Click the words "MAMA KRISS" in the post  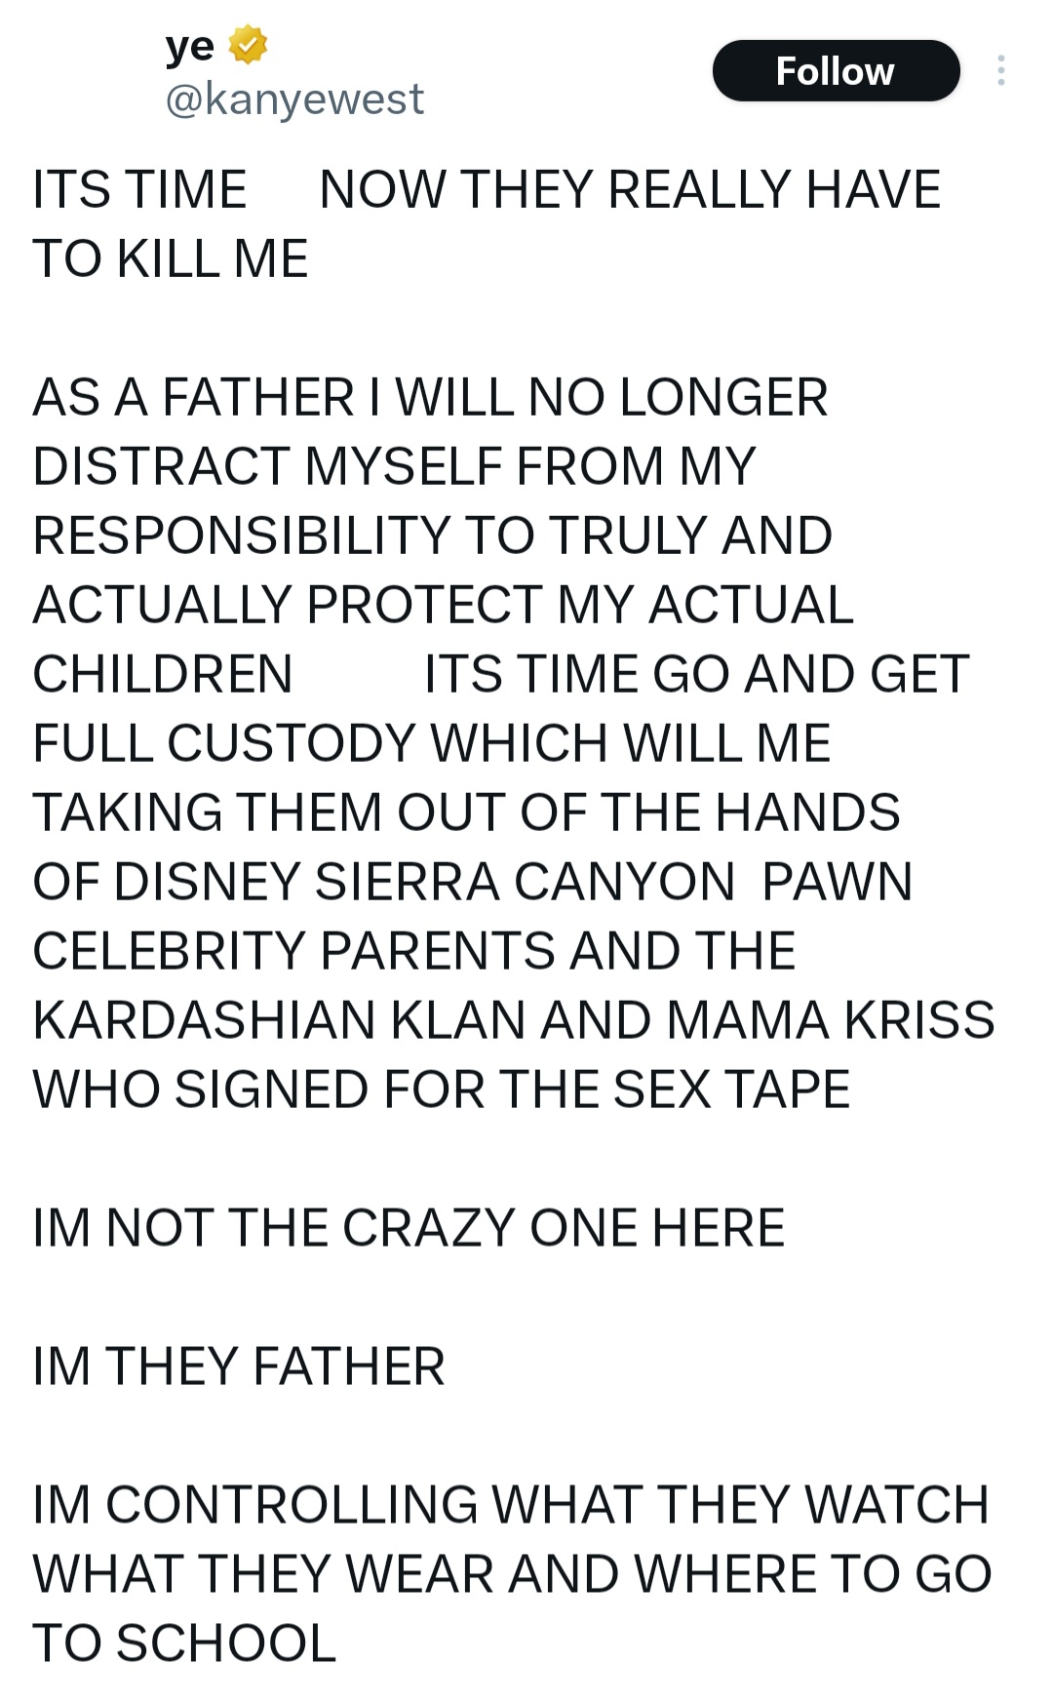click(831, 1020)
